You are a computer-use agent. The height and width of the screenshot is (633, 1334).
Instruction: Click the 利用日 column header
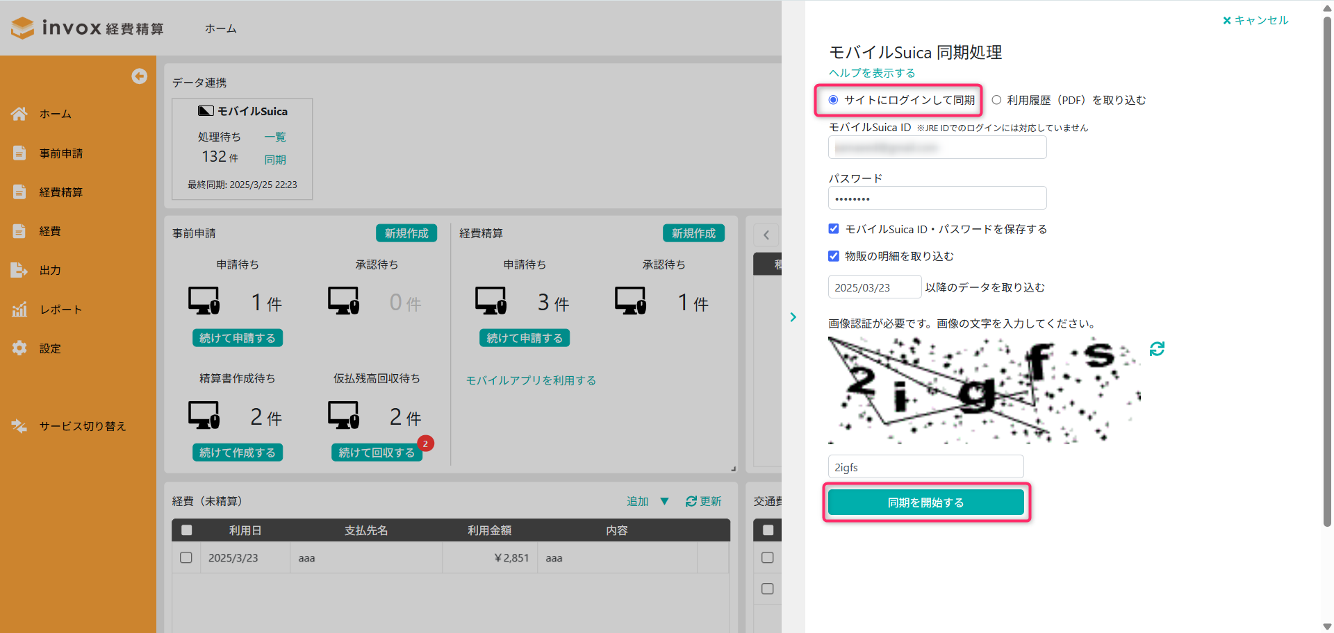(x=245, y=530)
